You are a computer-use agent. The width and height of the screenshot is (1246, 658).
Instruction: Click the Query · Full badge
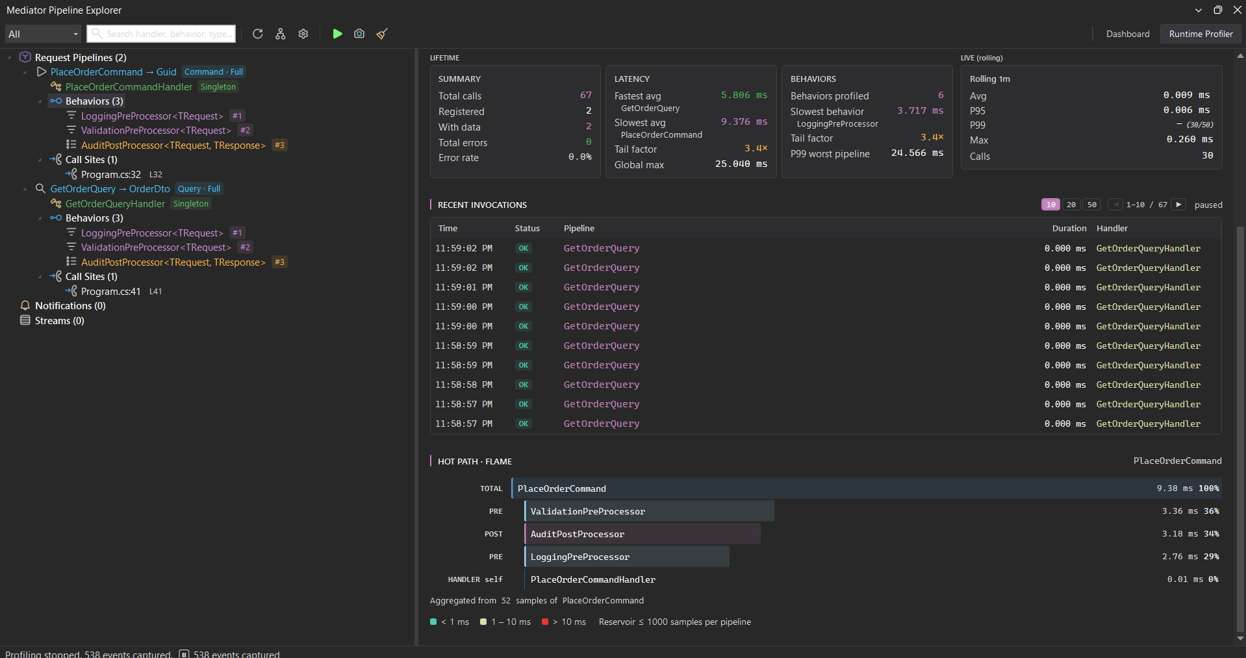199,189
